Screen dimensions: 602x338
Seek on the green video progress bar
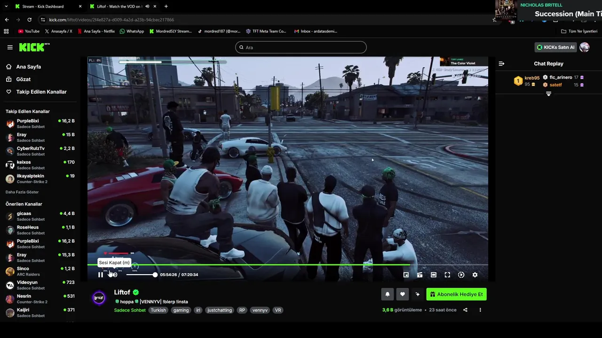[287, 265]
